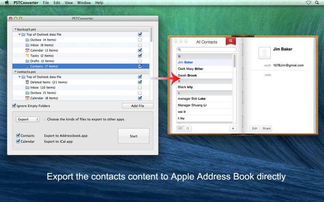Check the Outbox (4 items) checkbox
This screenshot has height=202, width=324.
click(x=140, y=40)
